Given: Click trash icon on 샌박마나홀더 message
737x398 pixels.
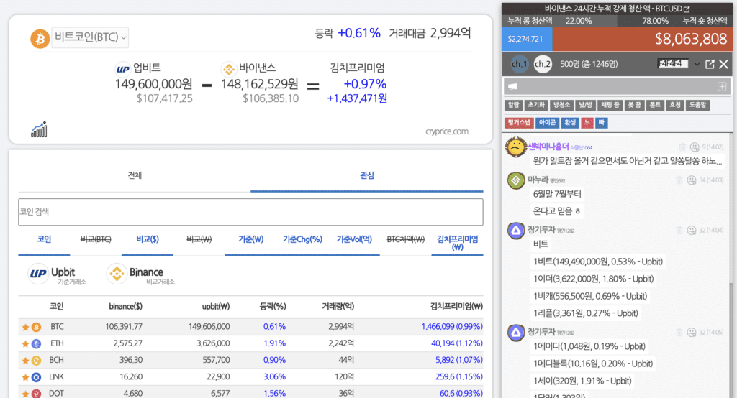Looking at the screenshot, I should click(682, 147).
